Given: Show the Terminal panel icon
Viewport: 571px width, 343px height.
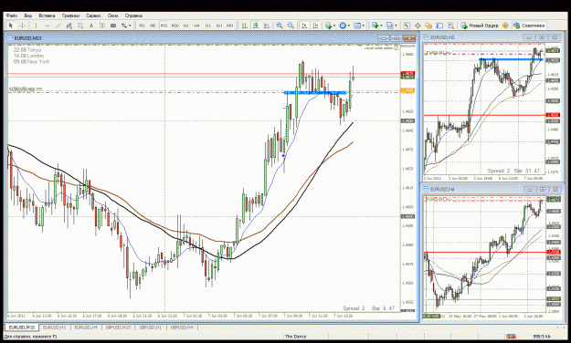Looking at the screenshot, I should [439, 26].
